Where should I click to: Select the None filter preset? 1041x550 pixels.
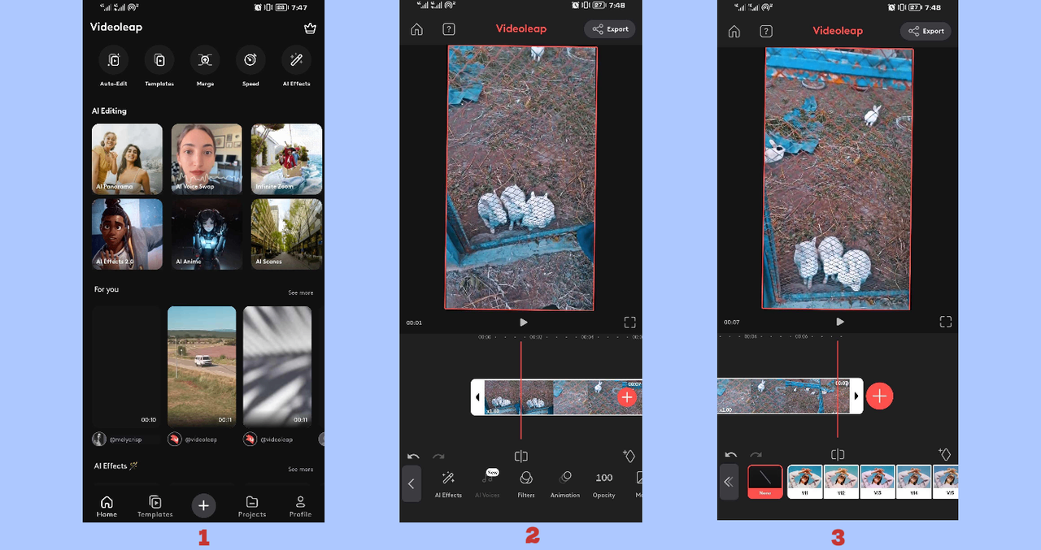click(x=765, y=482)
